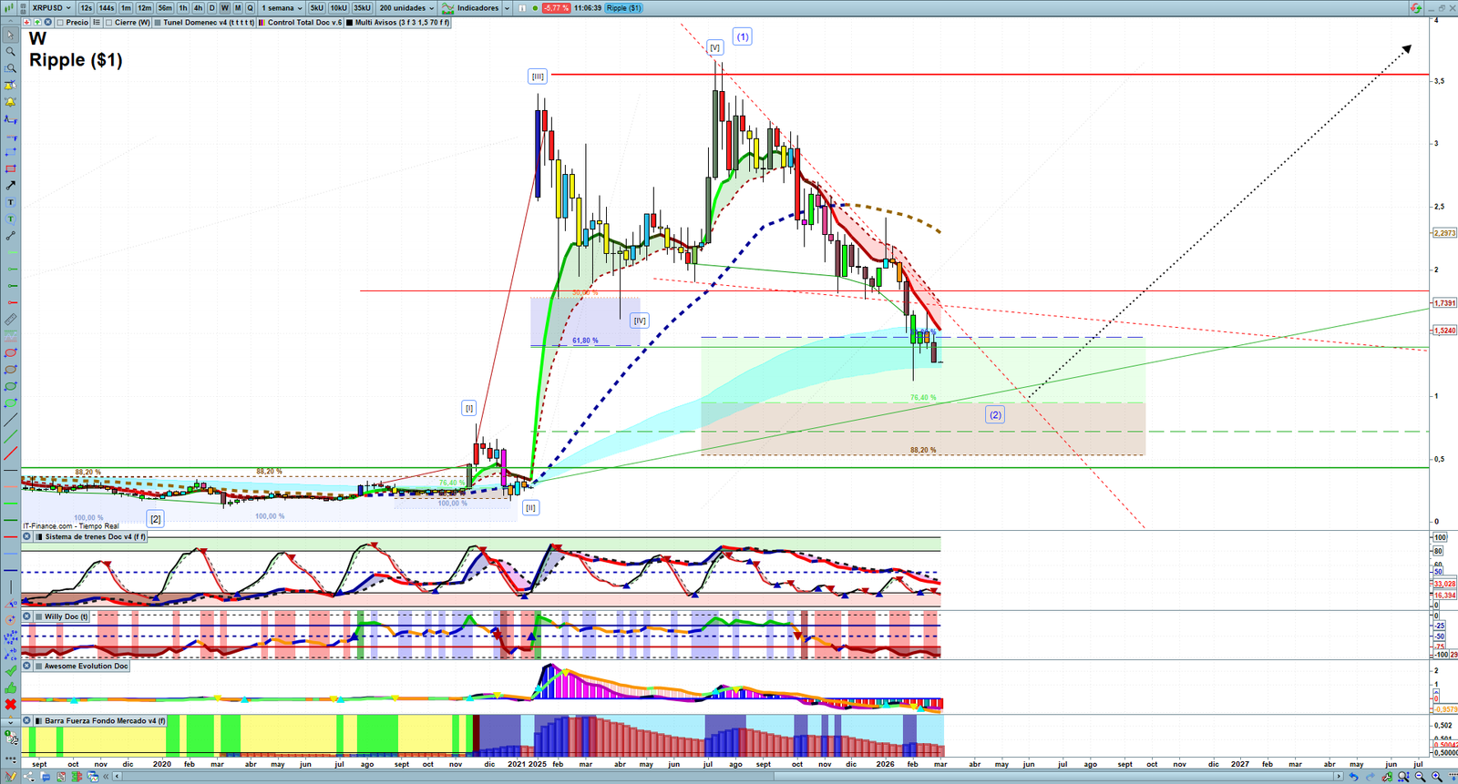Choose the red ellipse drawing tool
Image resolution: width=1458 pixels, height=784 pixels.
click(10, 353)
